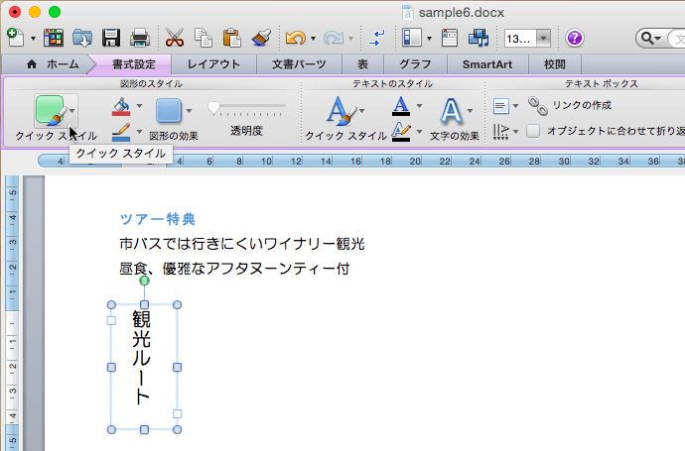
Task: Open the line color dropdown arrow
Action: [x=139, y=131]
